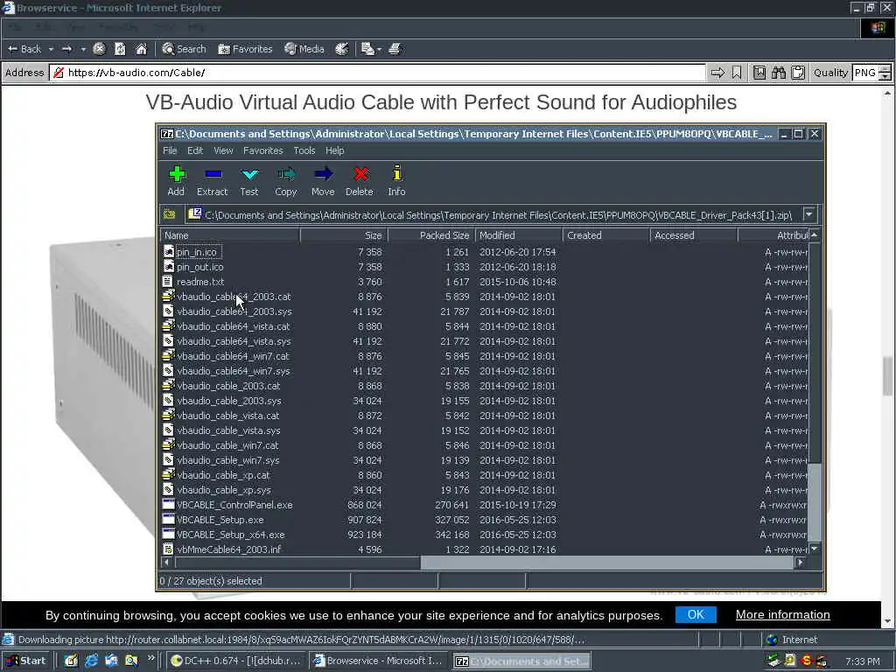Click the Add button in 7-Zip toolbar
896x672 pixels.
pyautogui.click(x=177, y=180)
